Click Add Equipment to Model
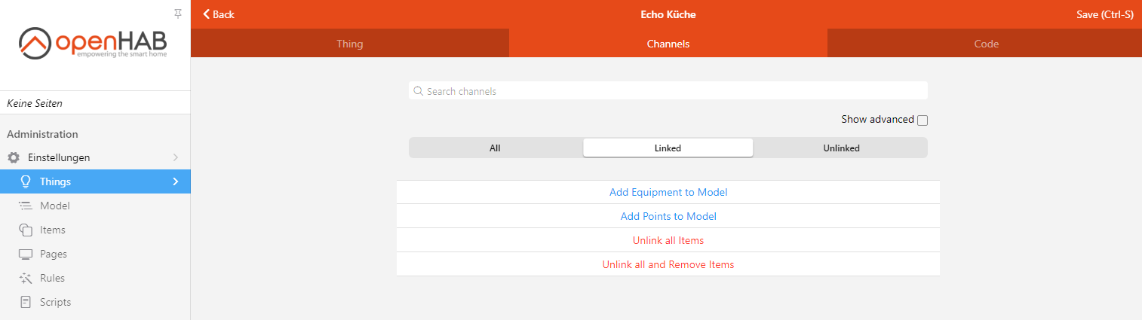1142x320 pixels. point(668,192)
